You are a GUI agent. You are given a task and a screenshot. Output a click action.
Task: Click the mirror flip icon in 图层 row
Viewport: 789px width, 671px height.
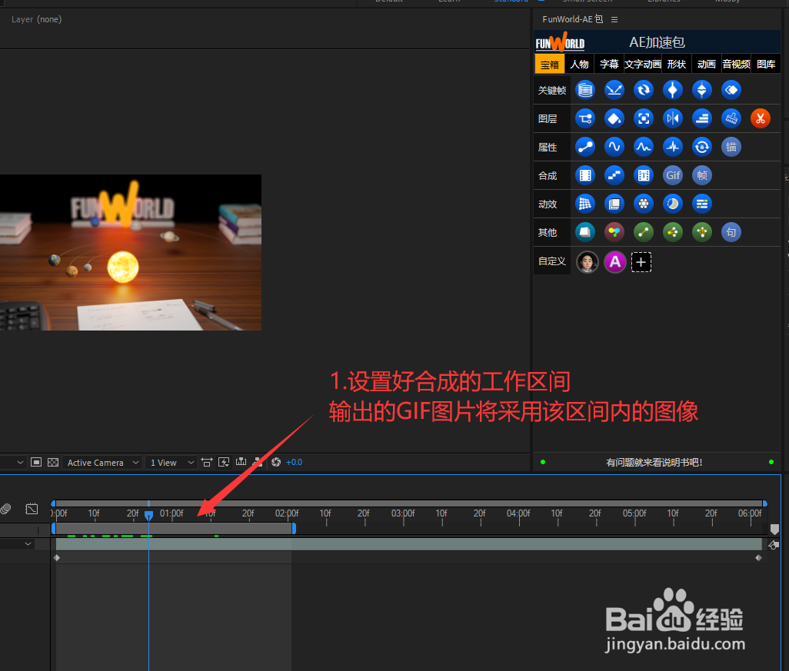tap(673, 118)
